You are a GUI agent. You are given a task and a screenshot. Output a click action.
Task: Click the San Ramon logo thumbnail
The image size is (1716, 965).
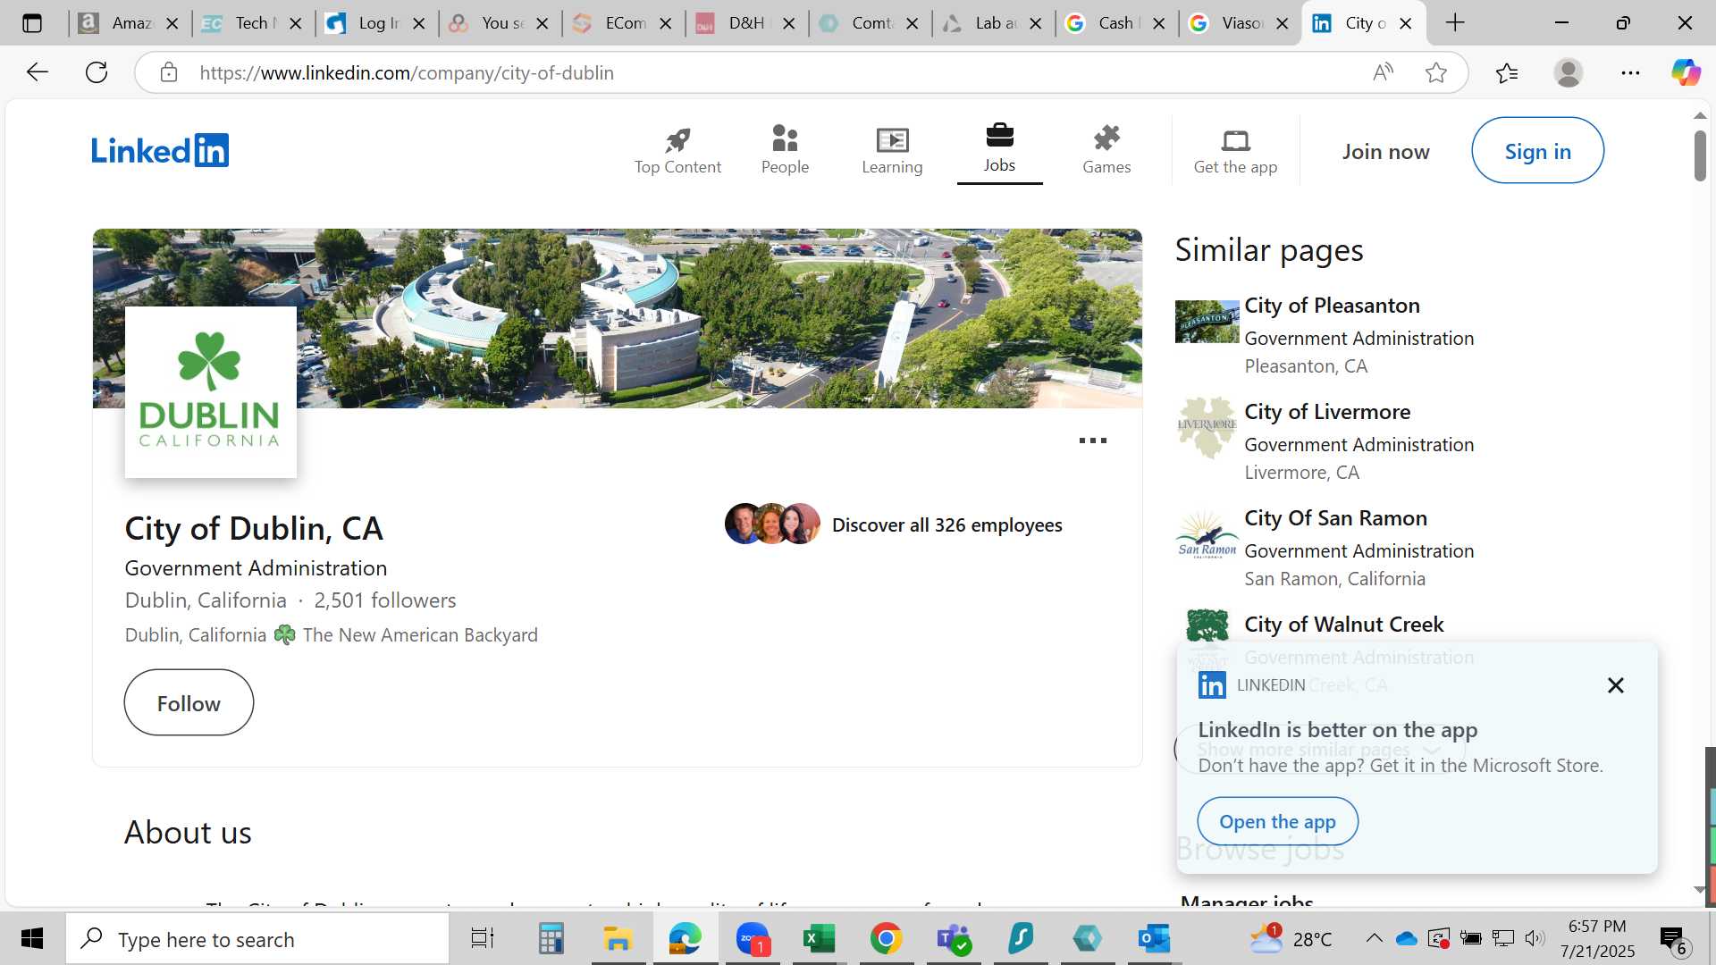coord(1207,534)
